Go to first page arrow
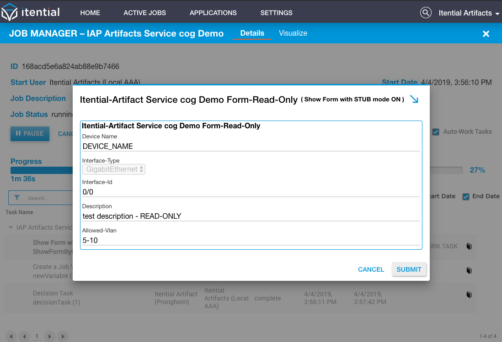 tap(11, 336)
